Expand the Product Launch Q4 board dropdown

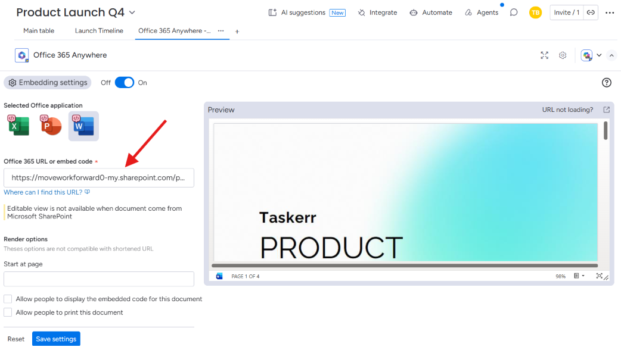point(132,12)
